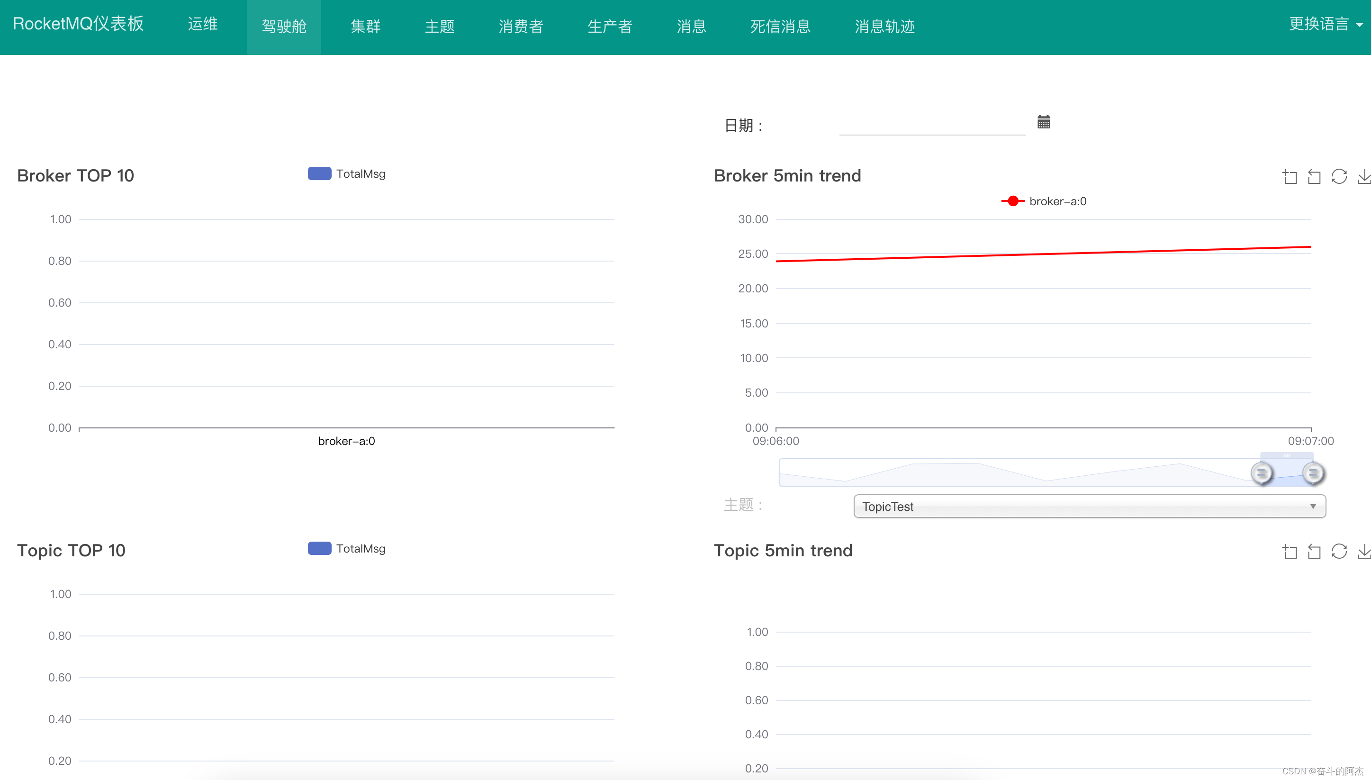Download Broker 5min trend as image

(x=1363, y=176)
